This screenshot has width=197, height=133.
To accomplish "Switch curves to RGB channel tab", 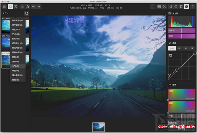I will pos(172,48).
